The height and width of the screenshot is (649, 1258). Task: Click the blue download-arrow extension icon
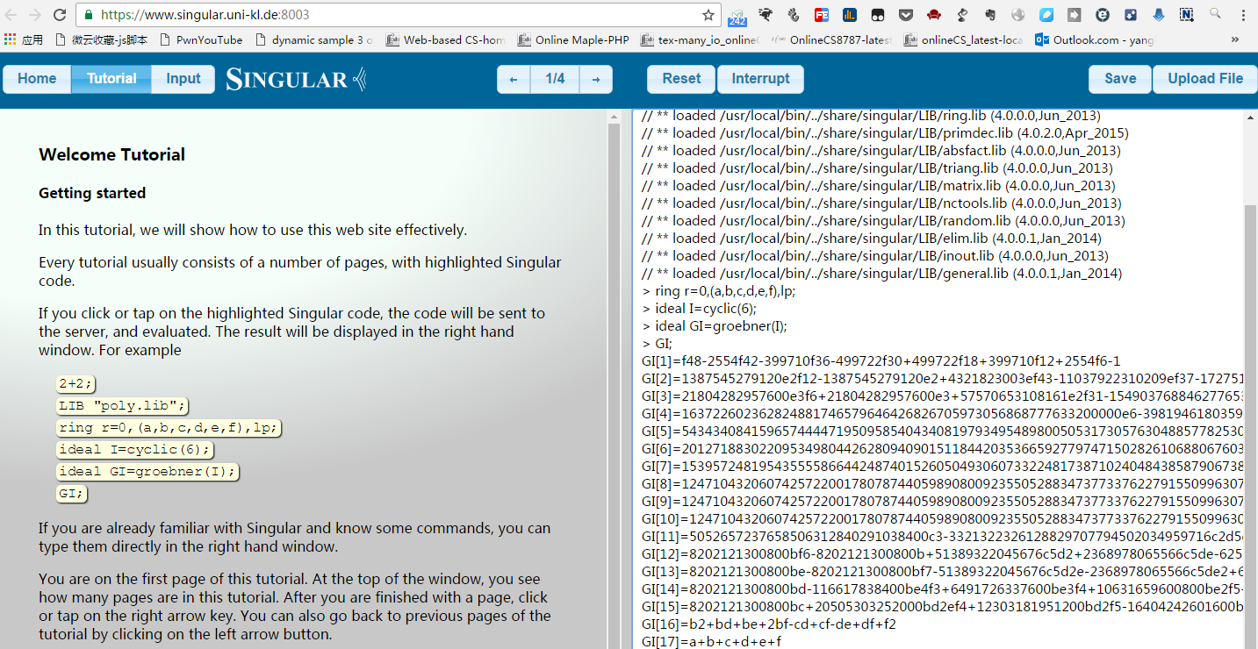[x=1159, y=15]
